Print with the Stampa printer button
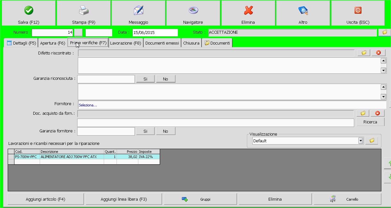The height and width of the screenshot is (208, 391). pos(84,13)
